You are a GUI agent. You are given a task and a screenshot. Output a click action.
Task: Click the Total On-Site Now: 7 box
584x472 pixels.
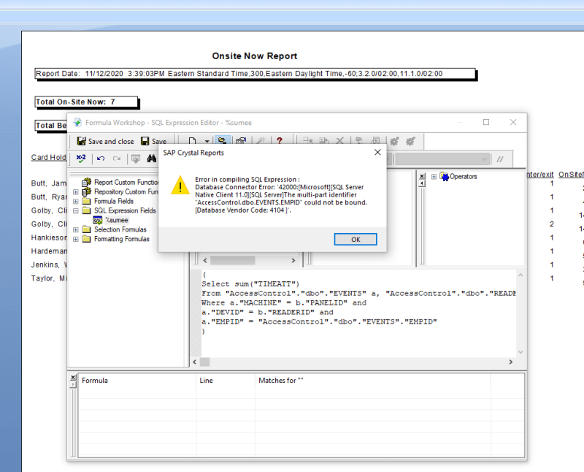[86, 102]
